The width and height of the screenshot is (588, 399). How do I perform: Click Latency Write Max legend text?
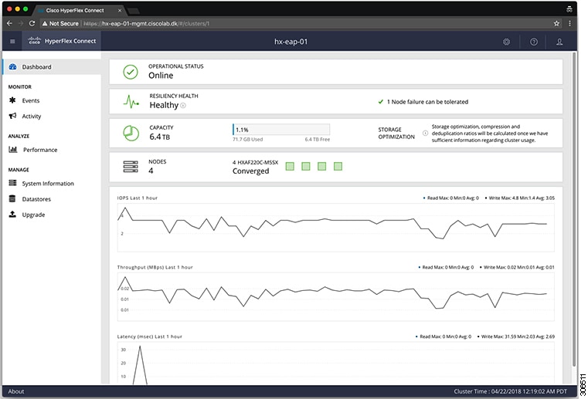(518, 336)
